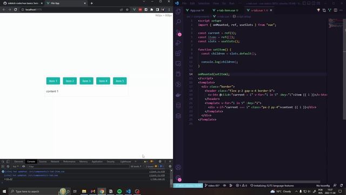Open the Accounts icon in VS Code activity bar

pyautogui.click(x=178, y=167)
